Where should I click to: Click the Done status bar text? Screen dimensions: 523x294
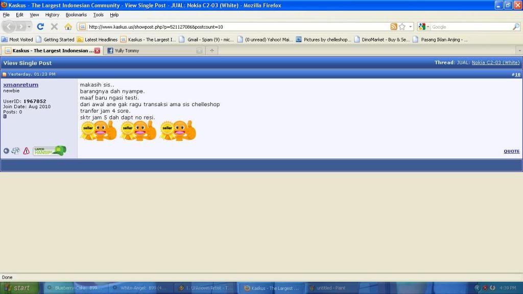(7, 277)
